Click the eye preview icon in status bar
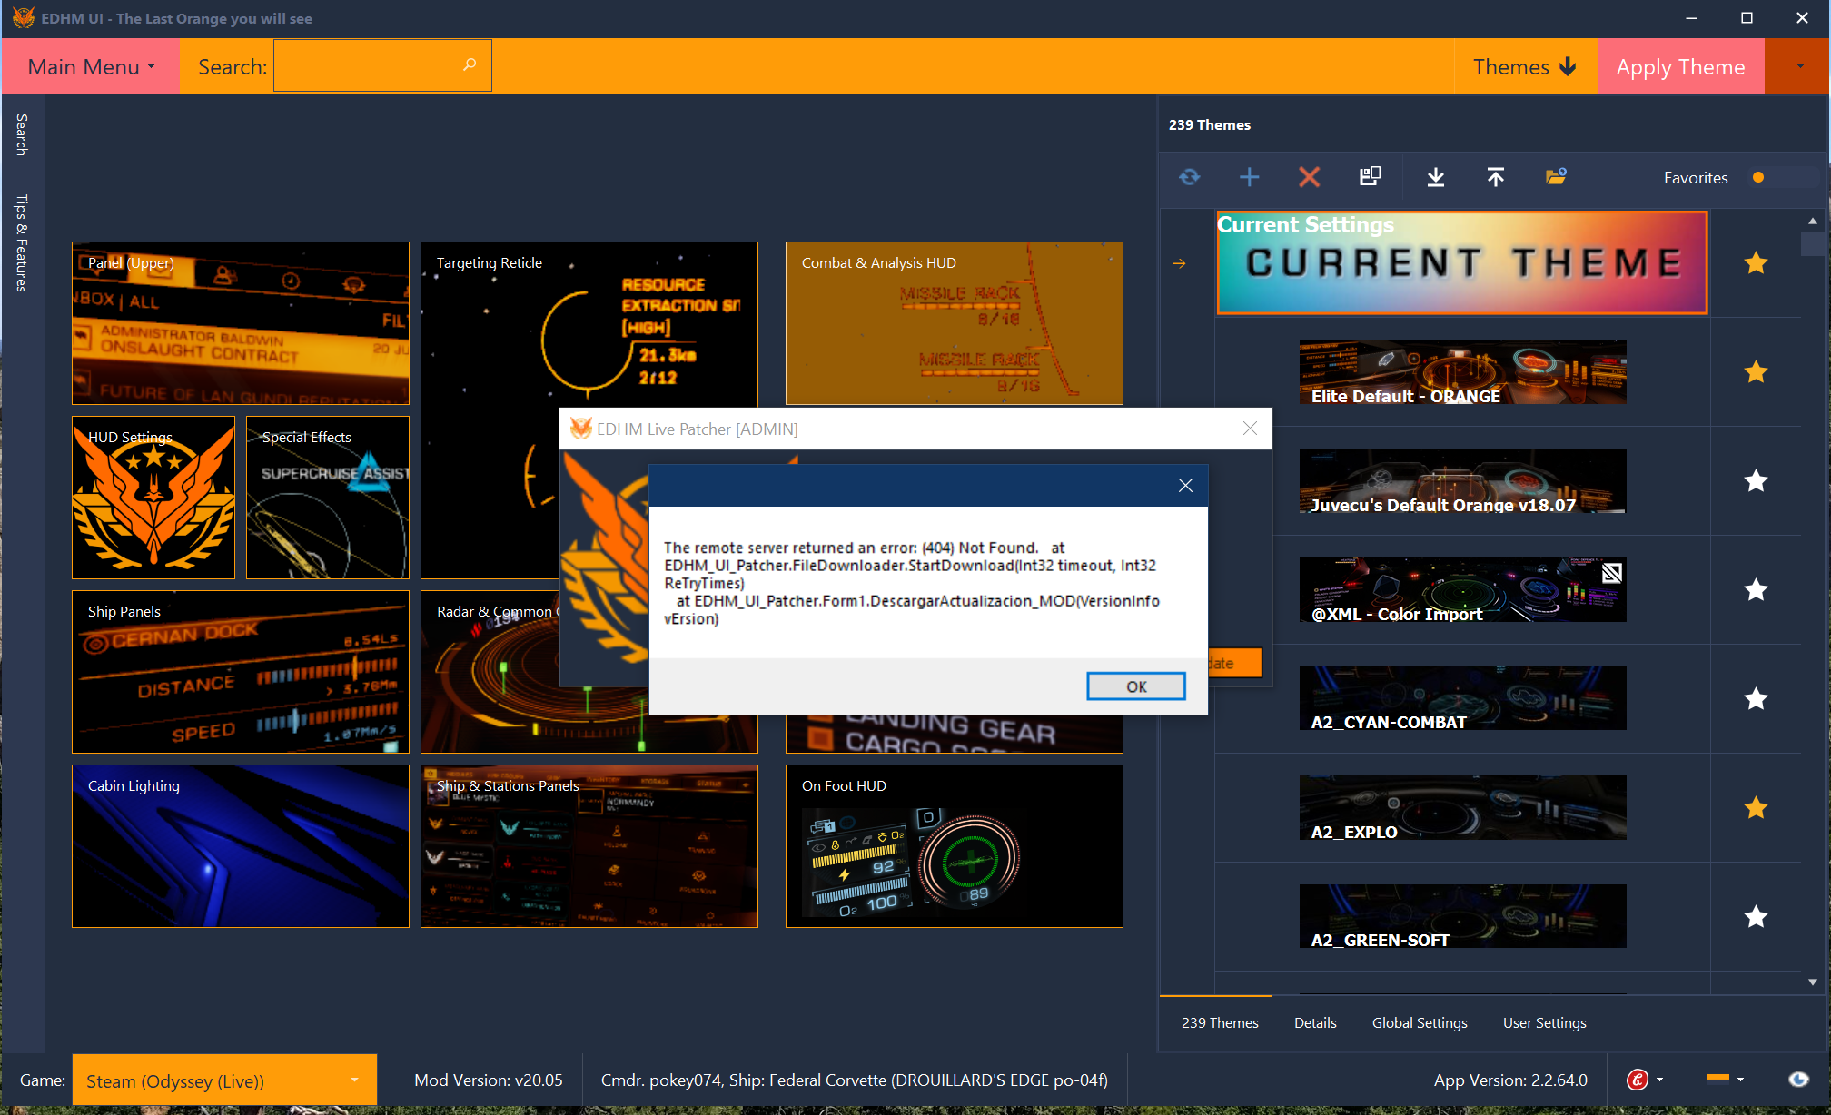Viewport: 1831px width, 1115px height. point(1798,1080)
